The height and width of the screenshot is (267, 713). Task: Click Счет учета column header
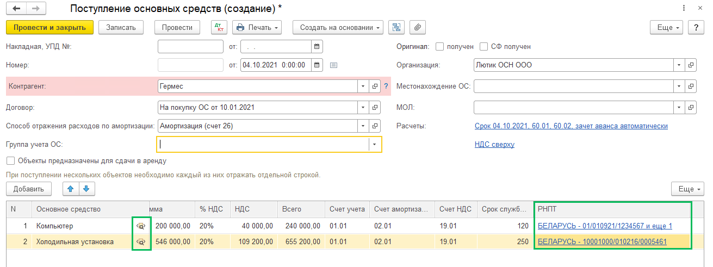tap(347, 209)
